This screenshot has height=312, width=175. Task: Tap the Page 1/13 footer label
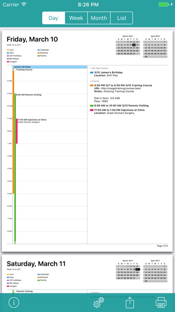point(162,246)
